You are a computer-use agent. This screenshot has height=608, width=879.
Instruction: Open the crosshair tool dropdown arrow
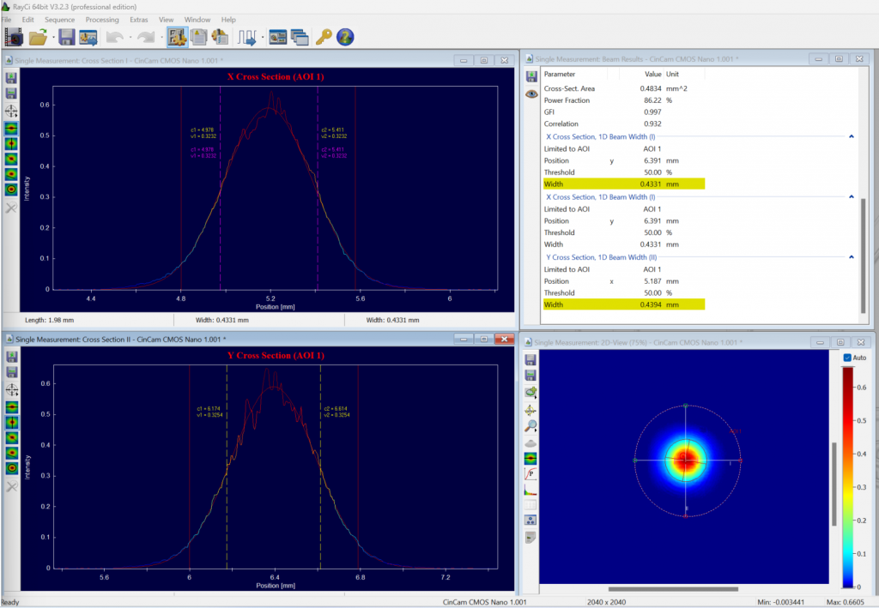16,116
